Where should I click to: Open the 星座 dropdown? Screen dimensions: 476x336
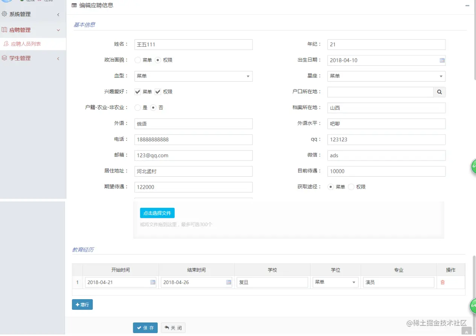[386, 76]
